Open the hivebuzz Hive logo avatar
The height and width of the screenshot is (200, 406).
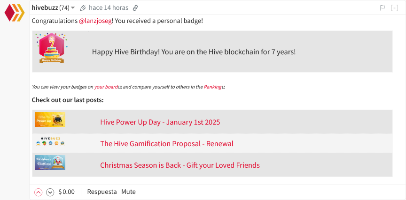pyautogui.click(x=15, y=13)
